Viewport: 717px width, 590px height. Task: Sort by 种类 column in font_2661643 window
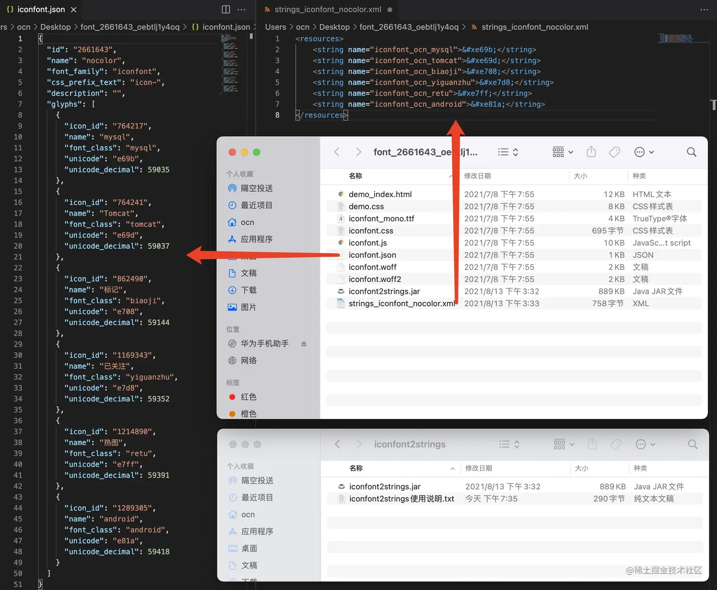point(639,176)
